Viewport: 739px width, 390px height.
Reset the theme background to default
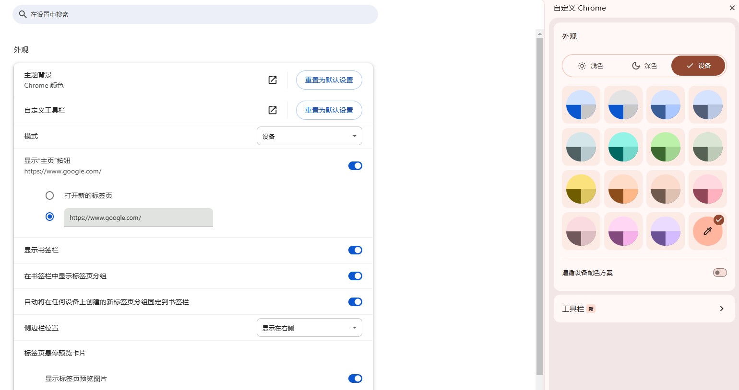tap(329, 80)
